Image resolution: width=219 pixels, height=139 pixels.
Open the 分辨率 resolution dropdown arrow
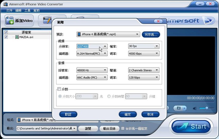[x=105, y=46]
